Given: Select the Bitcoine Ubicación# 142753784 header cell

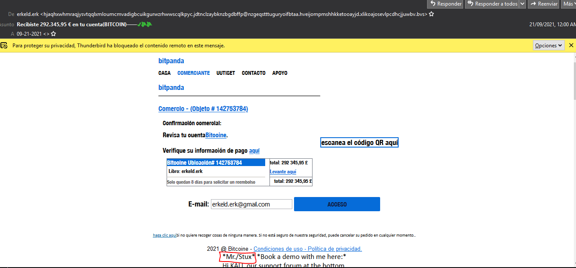Looking at the screenshot, I should click(x=216, y=163).
